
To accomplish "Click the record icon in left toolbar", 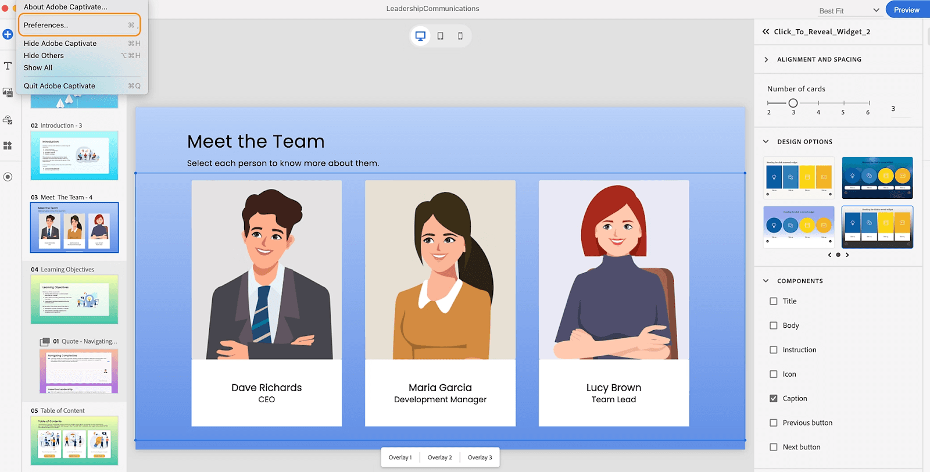I will [8, 177].
